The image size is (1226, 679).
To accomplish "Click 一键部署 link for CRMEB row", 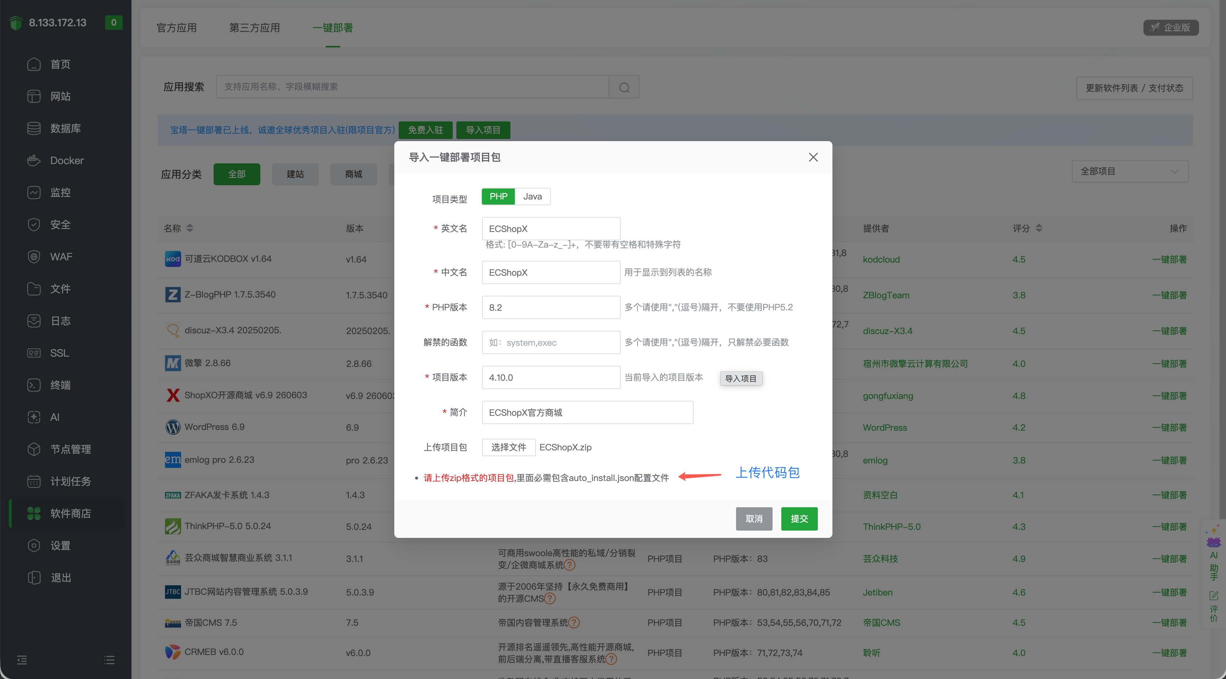I will [x=1169, y=653].
